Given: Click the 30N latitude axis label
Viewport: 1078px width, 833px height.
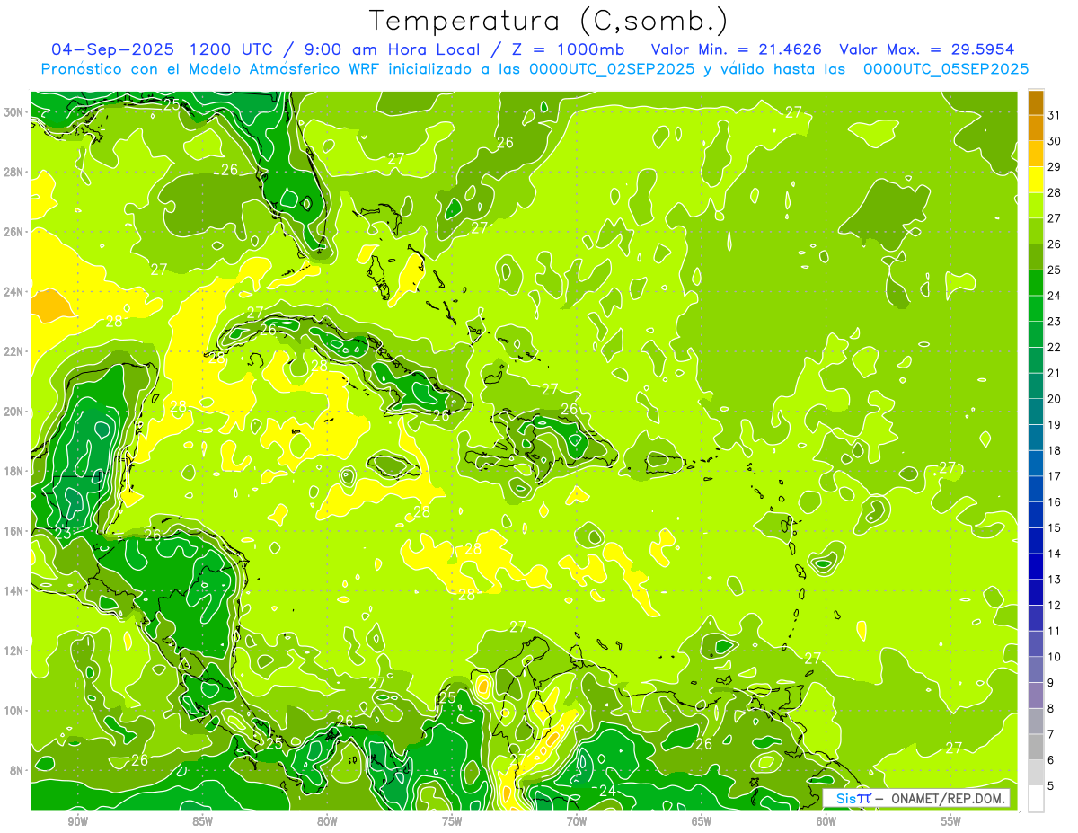Looking at the screenshot, I should 13,112.
